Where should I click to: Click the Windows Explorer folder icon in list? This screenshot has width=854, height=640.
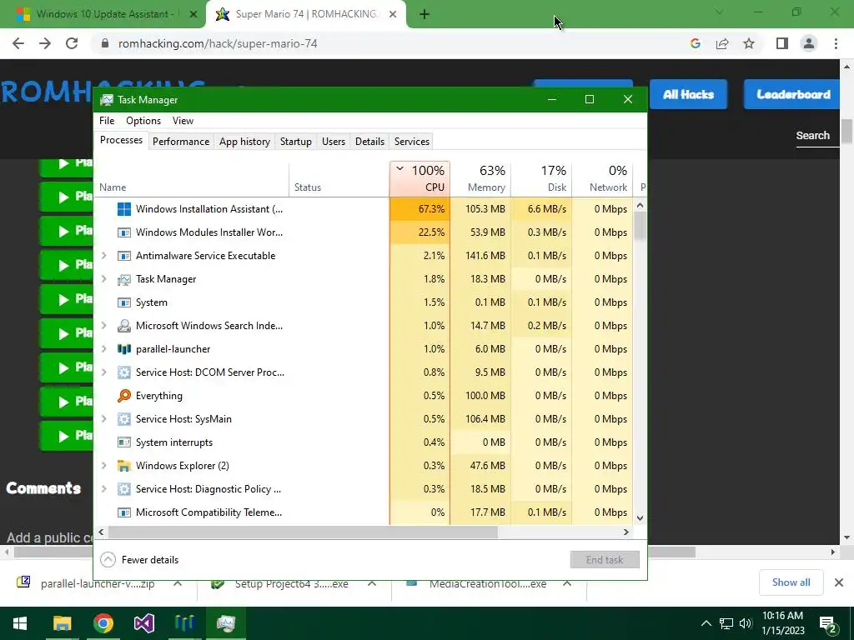[124, 466]
